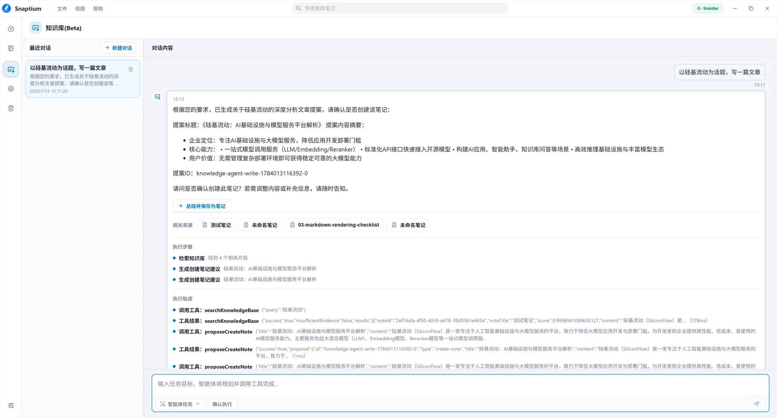This screenshot has width=777, height=418.
Task: Open the first 未命名笔记 source chip
Action: tap(260, 225)
